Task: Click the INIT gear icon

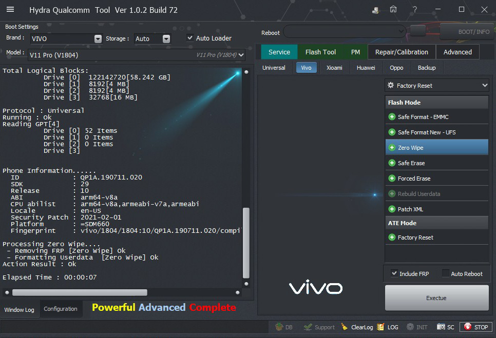Action: pyautogui.click(x=410, y=327)
